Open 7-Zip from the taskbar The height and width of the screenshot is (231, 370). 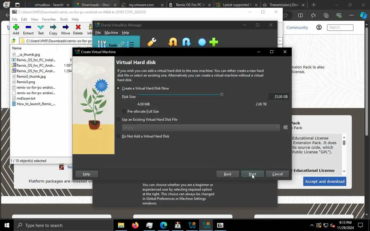coord(220,225)
